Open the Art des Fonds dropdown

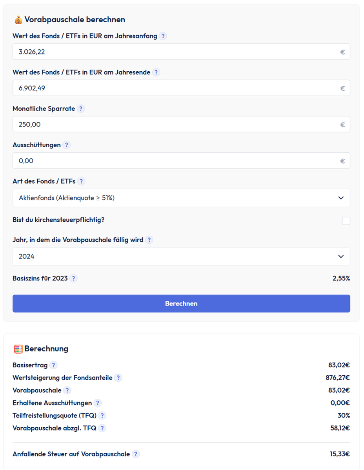[181, 198]
